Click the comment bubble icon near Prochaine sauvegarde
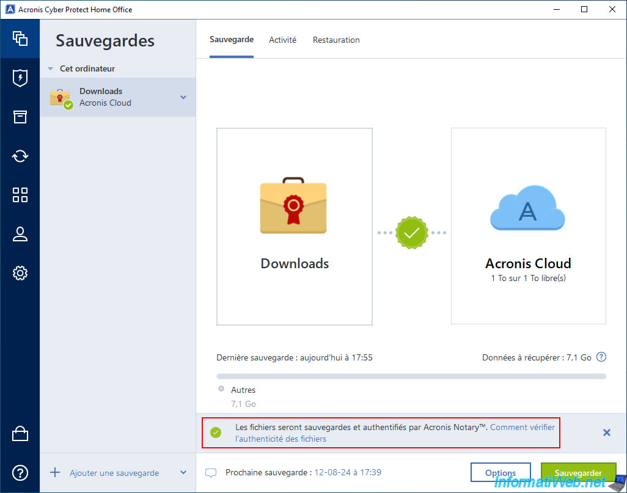The width and height of the screenshot is (627, 493). tap(211, 473)
